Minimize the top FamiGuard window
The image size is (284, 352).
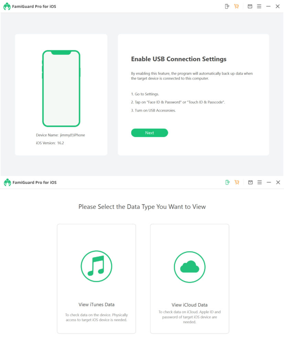coord(268,6)
